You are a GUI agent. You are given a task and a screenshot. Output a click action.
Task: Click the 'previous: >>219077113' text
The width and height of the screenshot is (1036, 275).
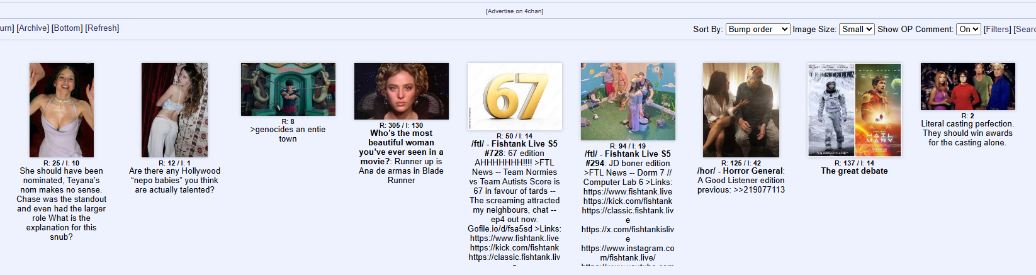[x=741, y=190]
